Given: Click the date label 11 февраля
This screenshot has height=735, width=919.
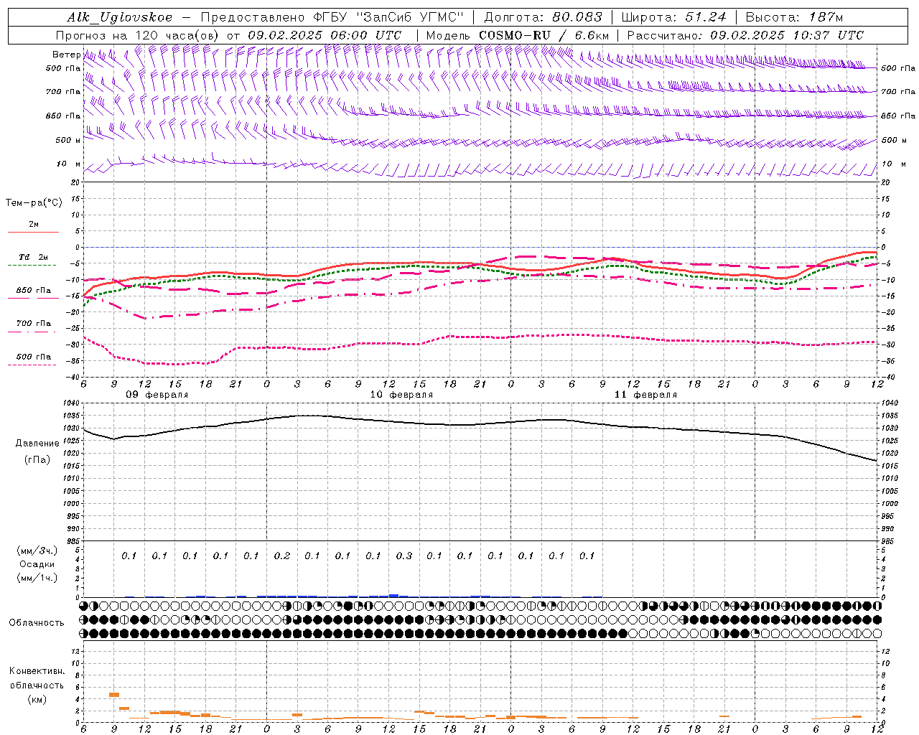Looking at the screenshot, I should [645, 395].
